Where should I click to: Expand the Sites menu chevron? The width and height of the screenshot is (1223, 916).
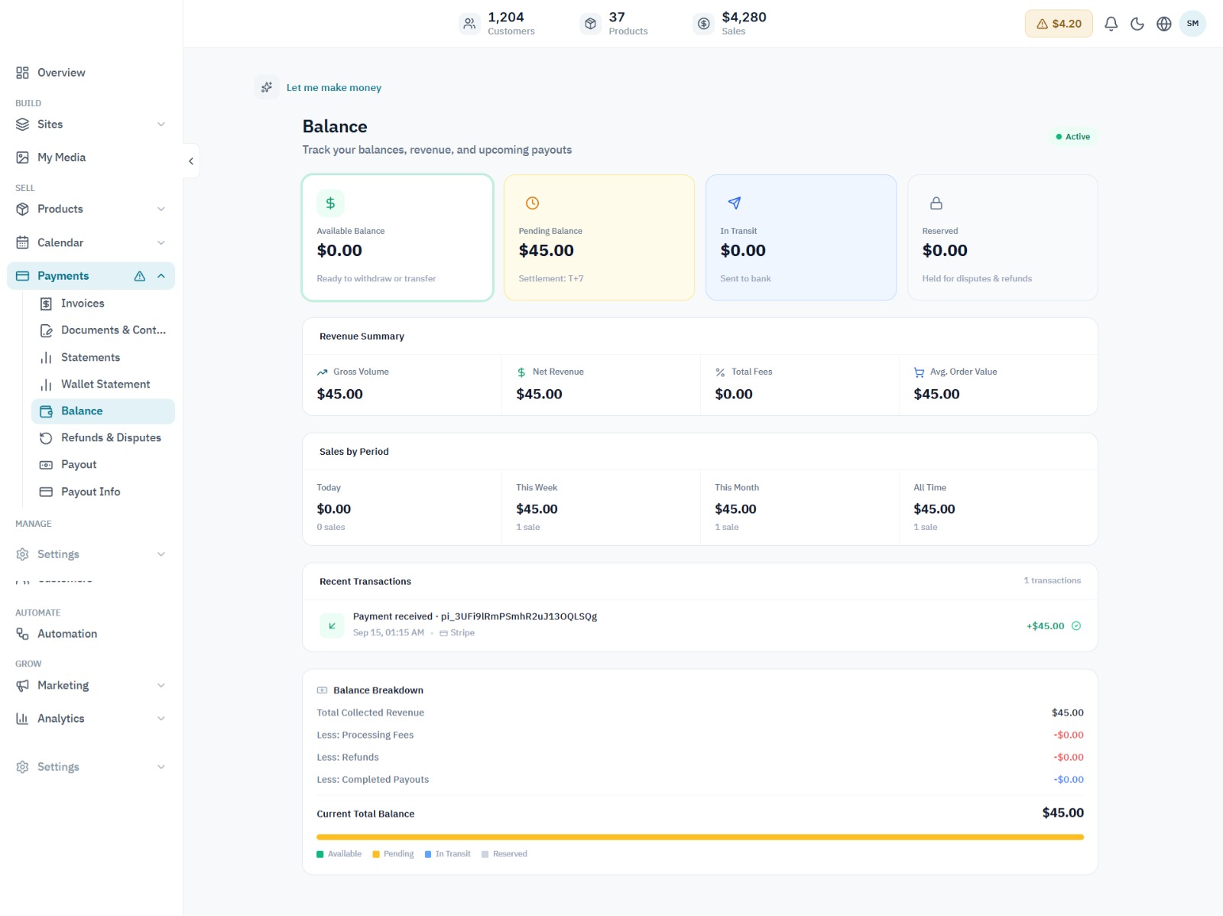tap(161, 124)
